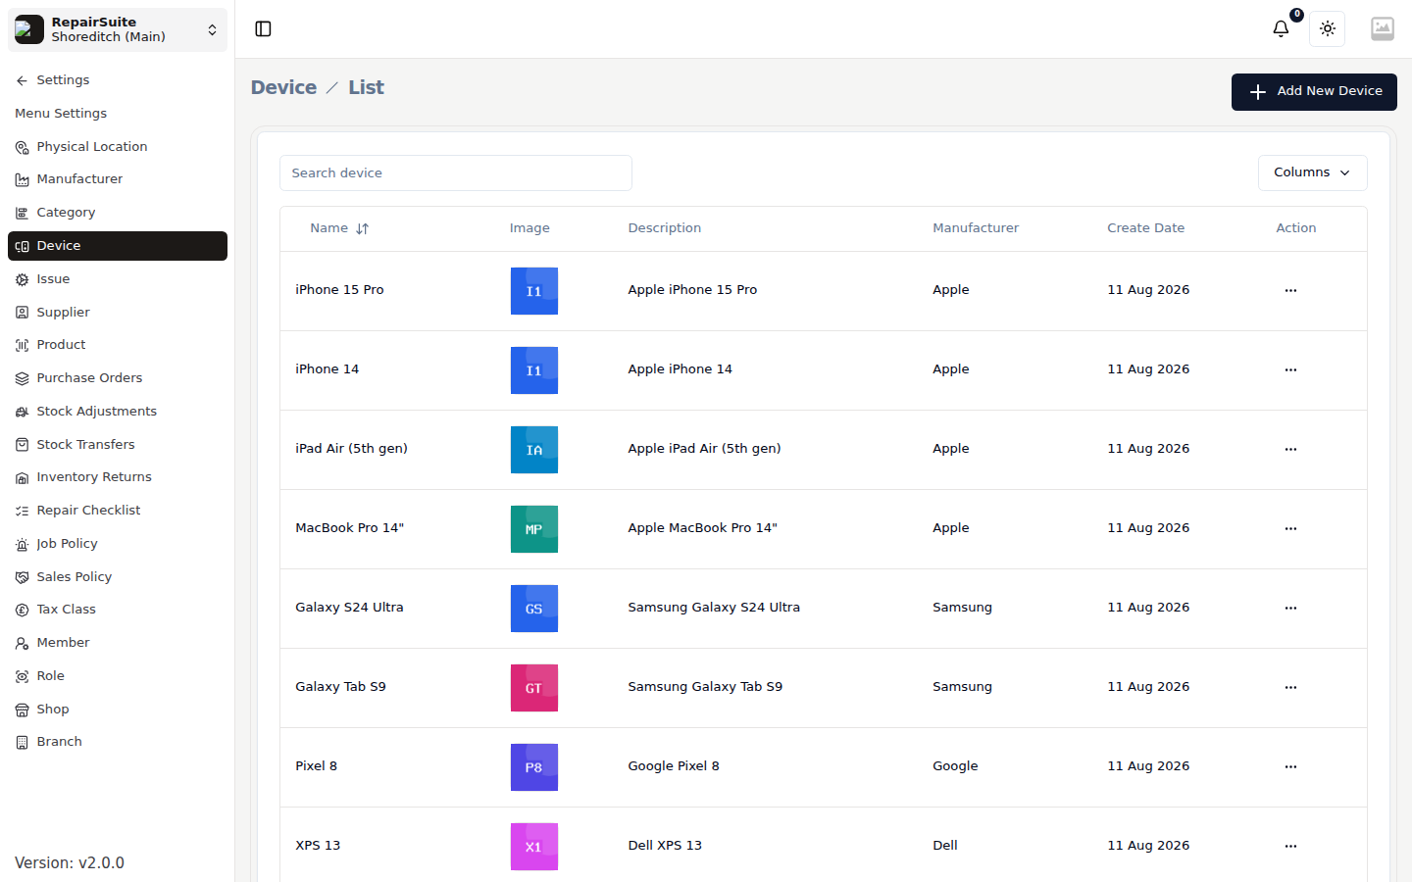
Task: Click the Inventory Returns icon
Action: point(22,478)
